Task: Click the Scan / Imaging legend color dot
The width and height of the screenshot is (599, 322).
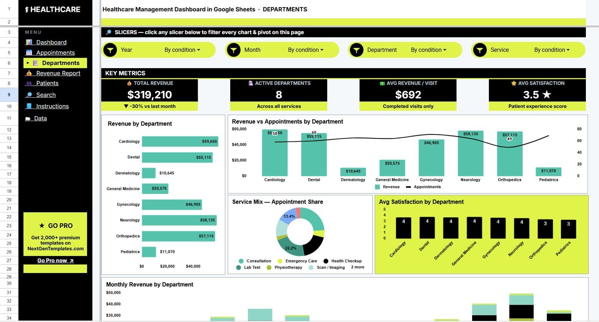Action: point(311,267)
